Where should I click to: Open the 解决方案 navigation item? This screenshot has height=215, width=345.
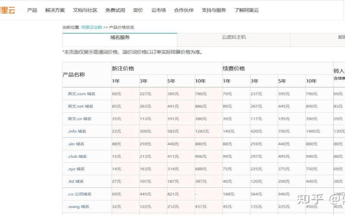coord(55,10)
